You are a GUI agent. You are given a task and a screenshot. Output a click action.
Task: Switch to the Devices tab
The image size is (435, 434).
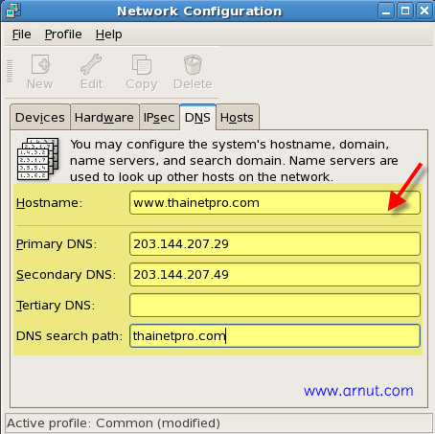(x=40, y=117)
